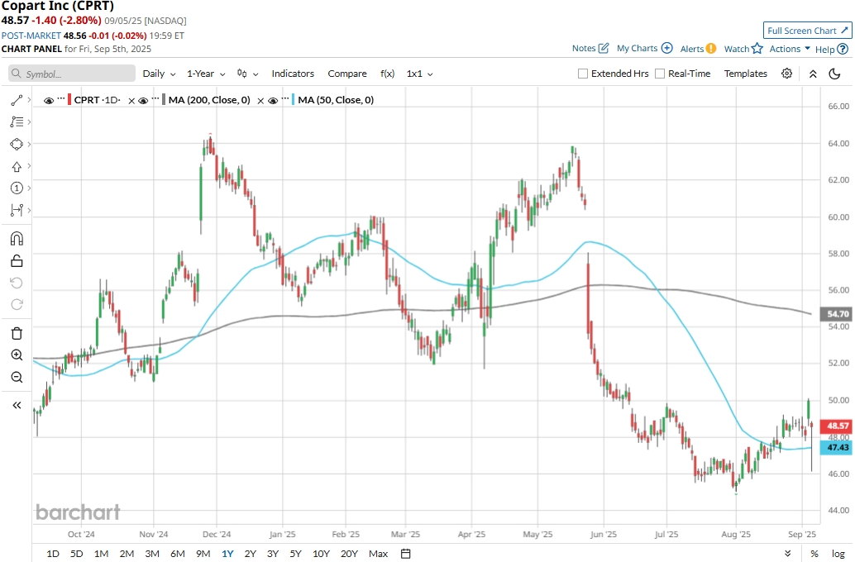Open the candlestick chart type dropdown

(x=247, y=74)
